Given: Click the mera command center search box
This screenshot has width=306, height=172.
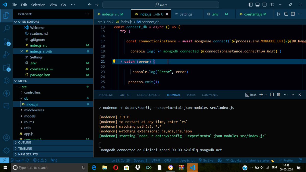Looking at the screenshot, I should (161, 5).
